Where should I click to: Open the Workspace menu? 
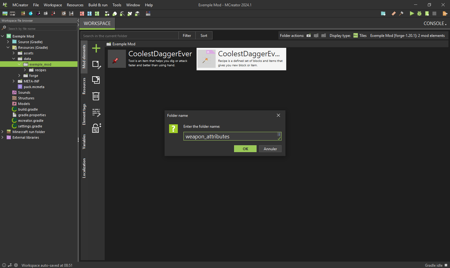click(53, 5)
